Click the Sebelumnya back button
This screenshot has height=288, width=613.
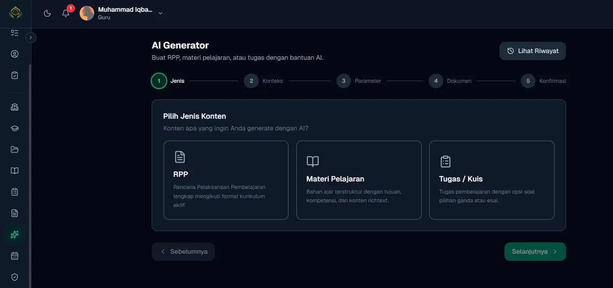(183, 252)
